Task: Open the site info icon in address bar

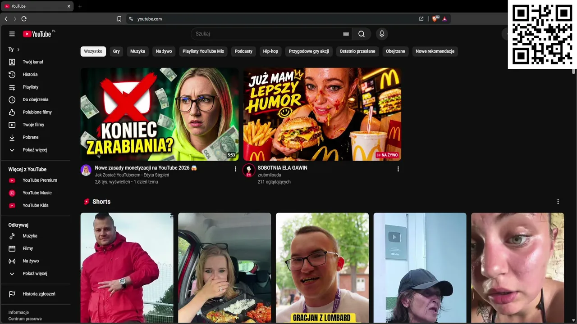Action: point(131,19)
